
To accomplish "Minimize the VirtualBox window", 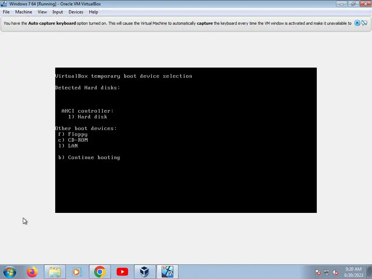I will point(341,4).
